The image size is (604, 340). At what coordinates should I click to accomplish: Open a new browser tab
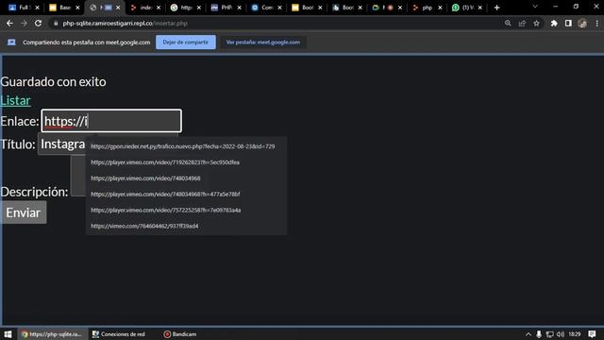[x=497, y=8]
